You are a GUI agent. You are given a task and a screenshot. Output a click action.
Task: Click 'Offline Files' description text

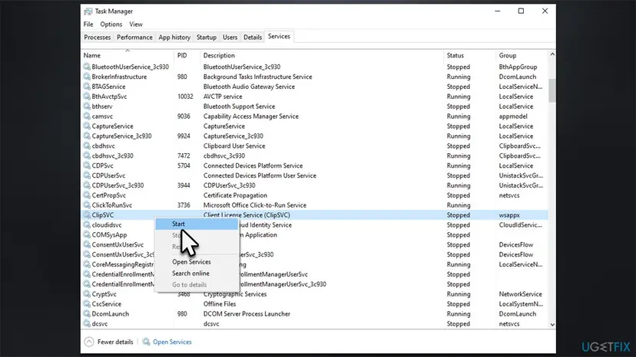tap(220, 304)
